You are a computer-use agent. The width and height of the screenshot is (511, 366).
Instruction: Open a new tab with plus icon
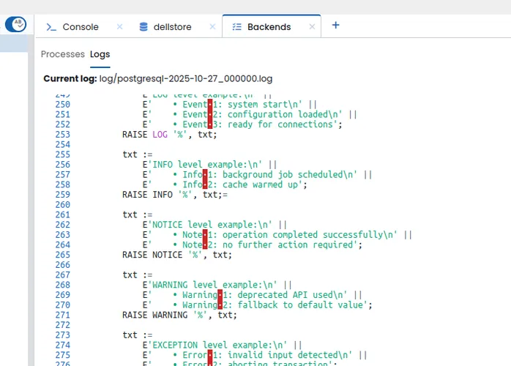point(336,25)
